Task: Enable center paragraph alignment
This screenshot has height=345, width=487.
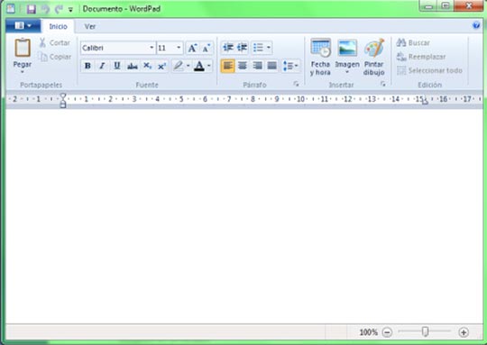Action: [x=243, y=66]
